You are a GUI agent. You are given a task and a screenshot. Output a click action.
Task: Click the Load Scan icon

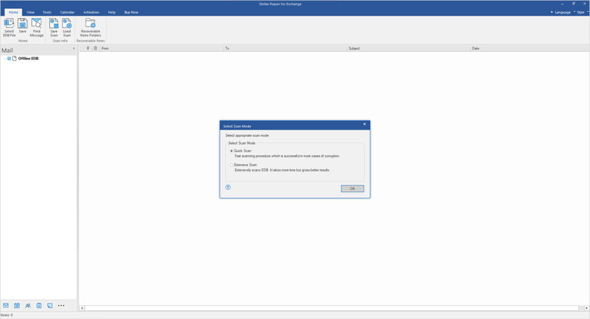[67, 27]
